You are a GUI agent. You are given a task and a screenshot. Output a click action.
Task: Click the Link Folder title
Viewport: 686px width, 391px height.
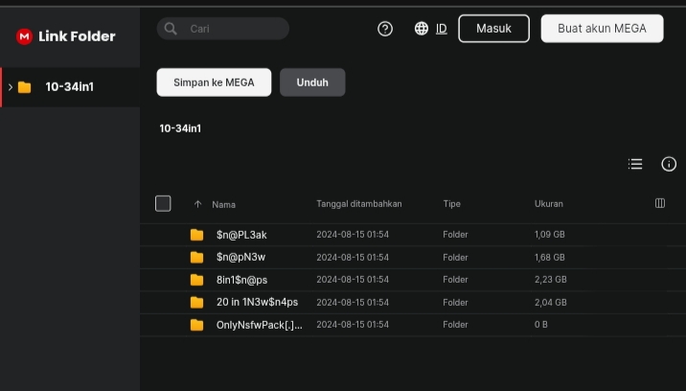coord(77,36)
